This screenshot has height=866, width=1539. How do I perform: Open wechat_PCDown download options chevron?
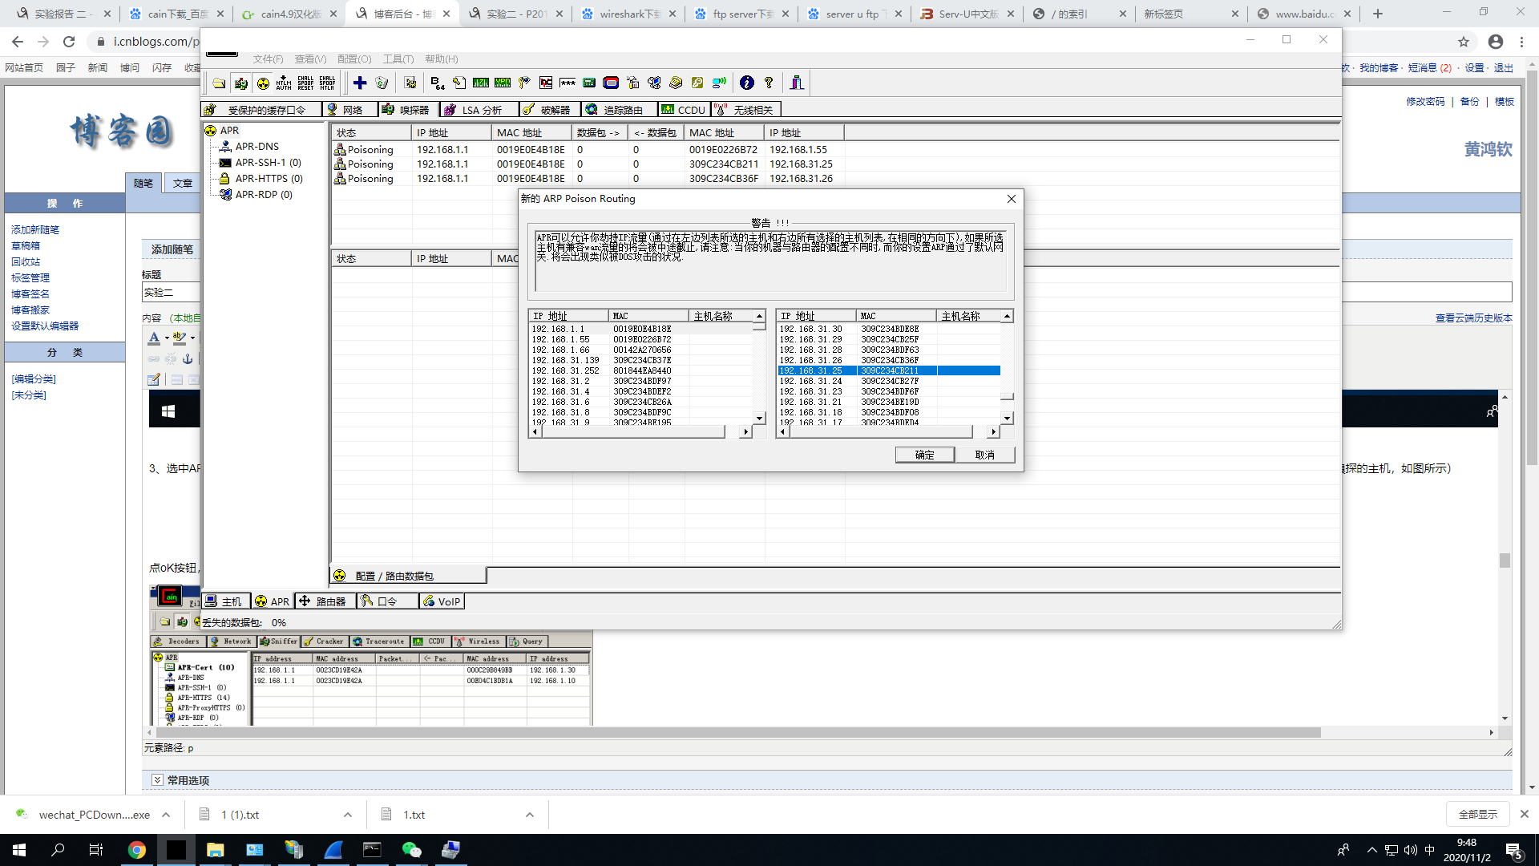[166, 815]
